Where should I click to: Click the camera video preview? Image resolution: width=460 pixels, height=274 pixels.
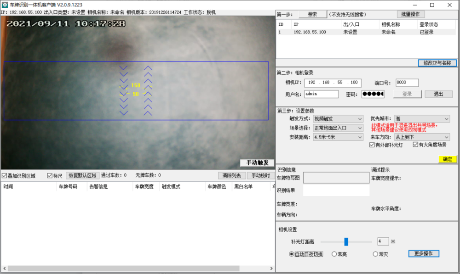pyautogui.click(x=138, y=93)
